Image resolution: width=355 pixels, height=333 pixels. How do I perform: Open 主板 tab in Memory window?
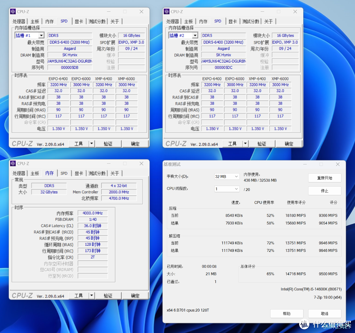point(35,174)
